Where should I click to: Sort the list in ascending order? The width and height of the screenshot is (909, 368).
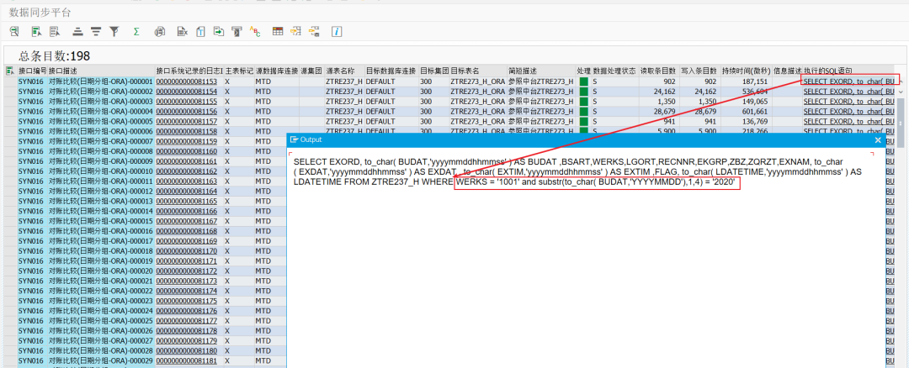[x=77, y=31]
